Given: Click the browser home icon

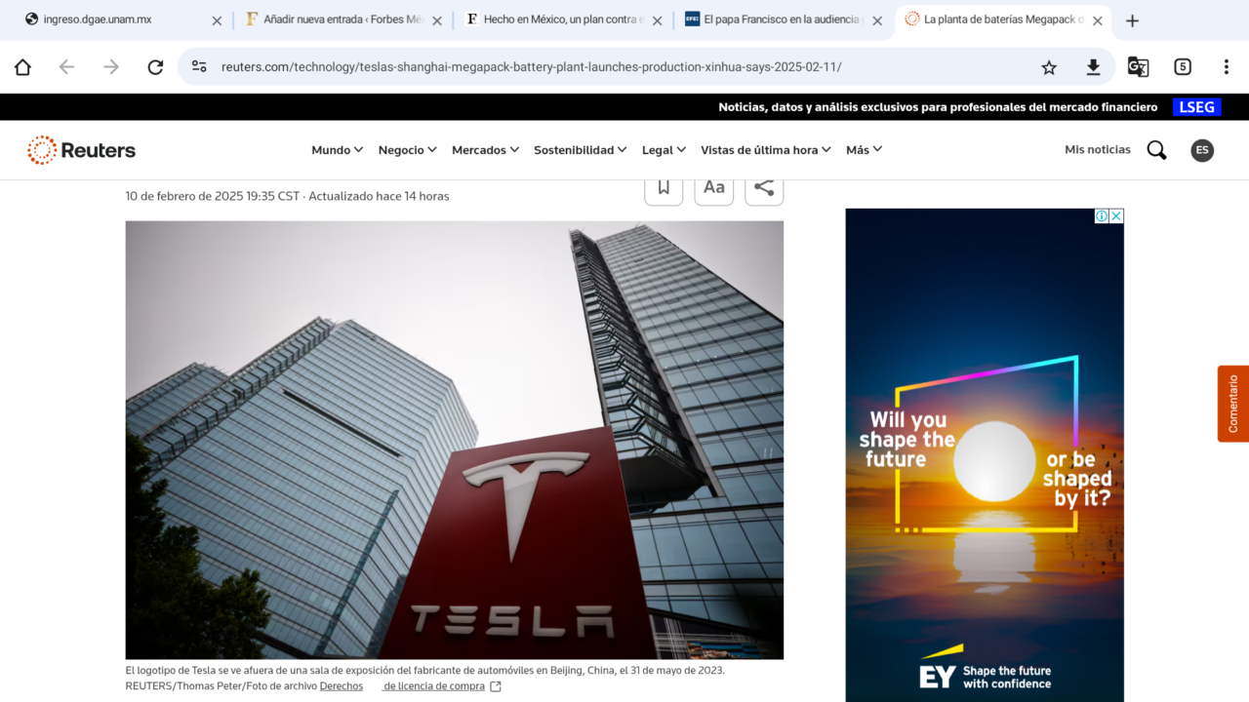Looking at the screenshot, I should [x=22, y=67].
